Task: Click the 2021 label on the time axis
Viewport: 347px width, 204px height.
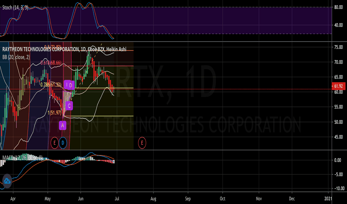Action: pyautogui.click(x=328, y=199)
